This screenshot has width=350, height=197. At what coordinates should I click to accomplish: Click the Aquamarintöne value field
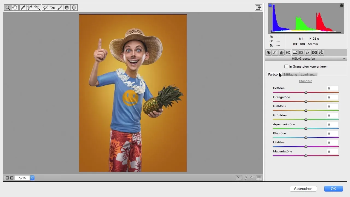[x=333, y=124]
